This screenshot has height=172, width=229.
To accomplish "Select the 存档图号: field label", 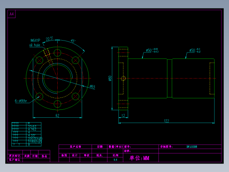I will 166,146.
